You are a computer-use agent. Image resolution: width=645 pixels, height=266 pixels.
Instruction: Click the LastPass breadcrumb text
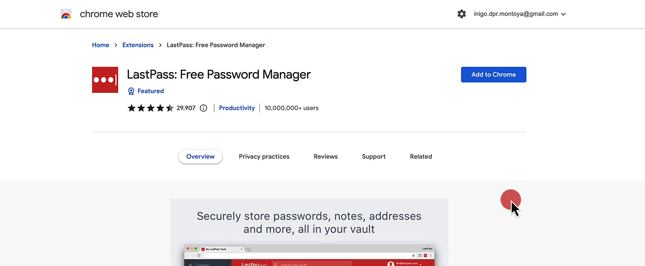[x=216, y=45]
